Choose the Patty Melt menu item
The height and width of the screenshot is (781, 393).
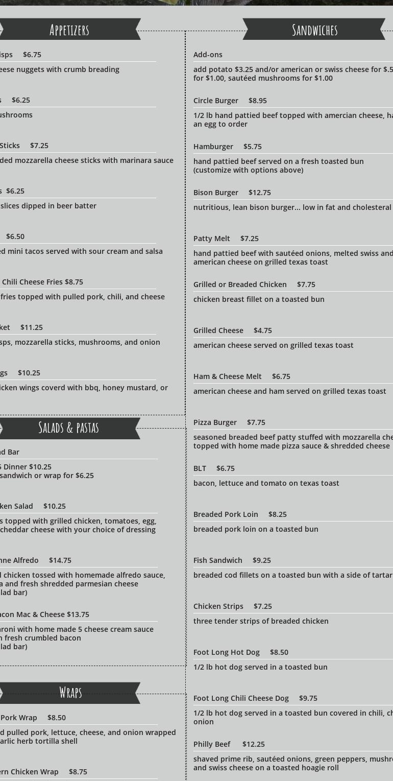coord(226,239)
